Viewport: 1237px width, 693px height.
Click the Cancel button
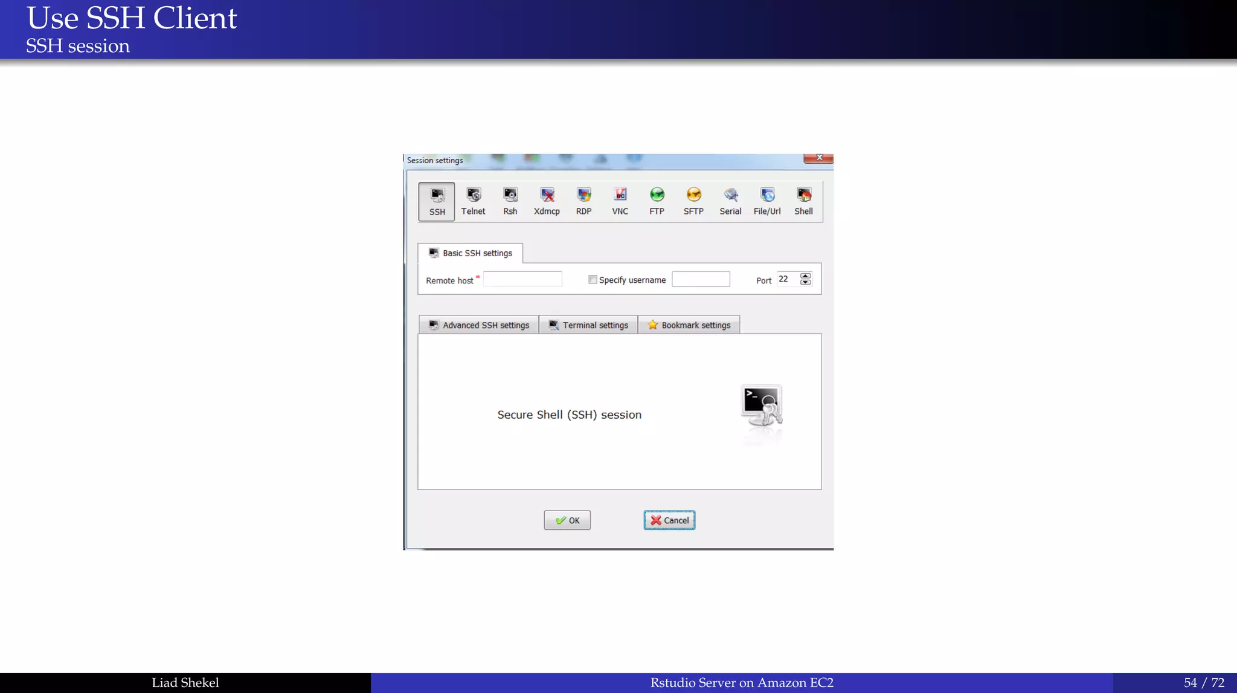(x=669, y=520)
